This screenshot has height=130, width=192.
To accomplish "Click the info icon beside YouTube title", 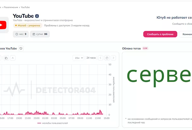I will coord(37,16).
